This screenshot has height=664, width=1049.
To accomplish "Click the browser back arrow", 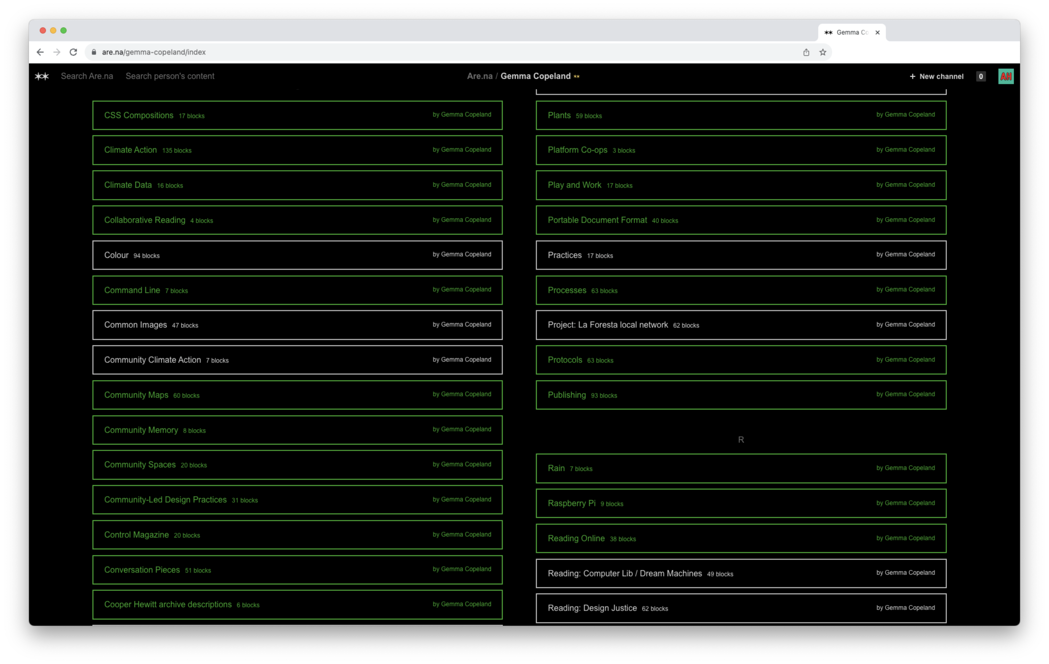I will 40,52.
